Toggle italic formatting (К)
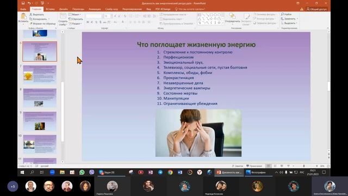The image size is (348, 196). (x=92, y=22)
